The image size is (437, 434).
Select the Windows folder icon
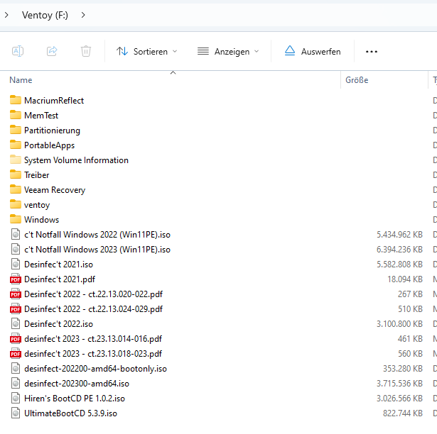pyautogui.click(x=16, y=219)
